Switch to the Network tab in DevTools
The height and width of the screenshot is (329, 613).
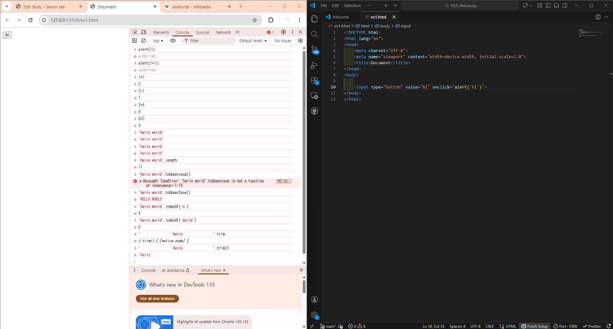click(x=223, y=33)
